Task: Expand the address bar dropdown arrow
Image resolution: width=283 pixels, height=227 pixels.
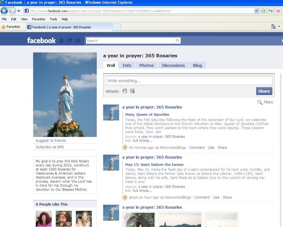Action: point(256,11)
